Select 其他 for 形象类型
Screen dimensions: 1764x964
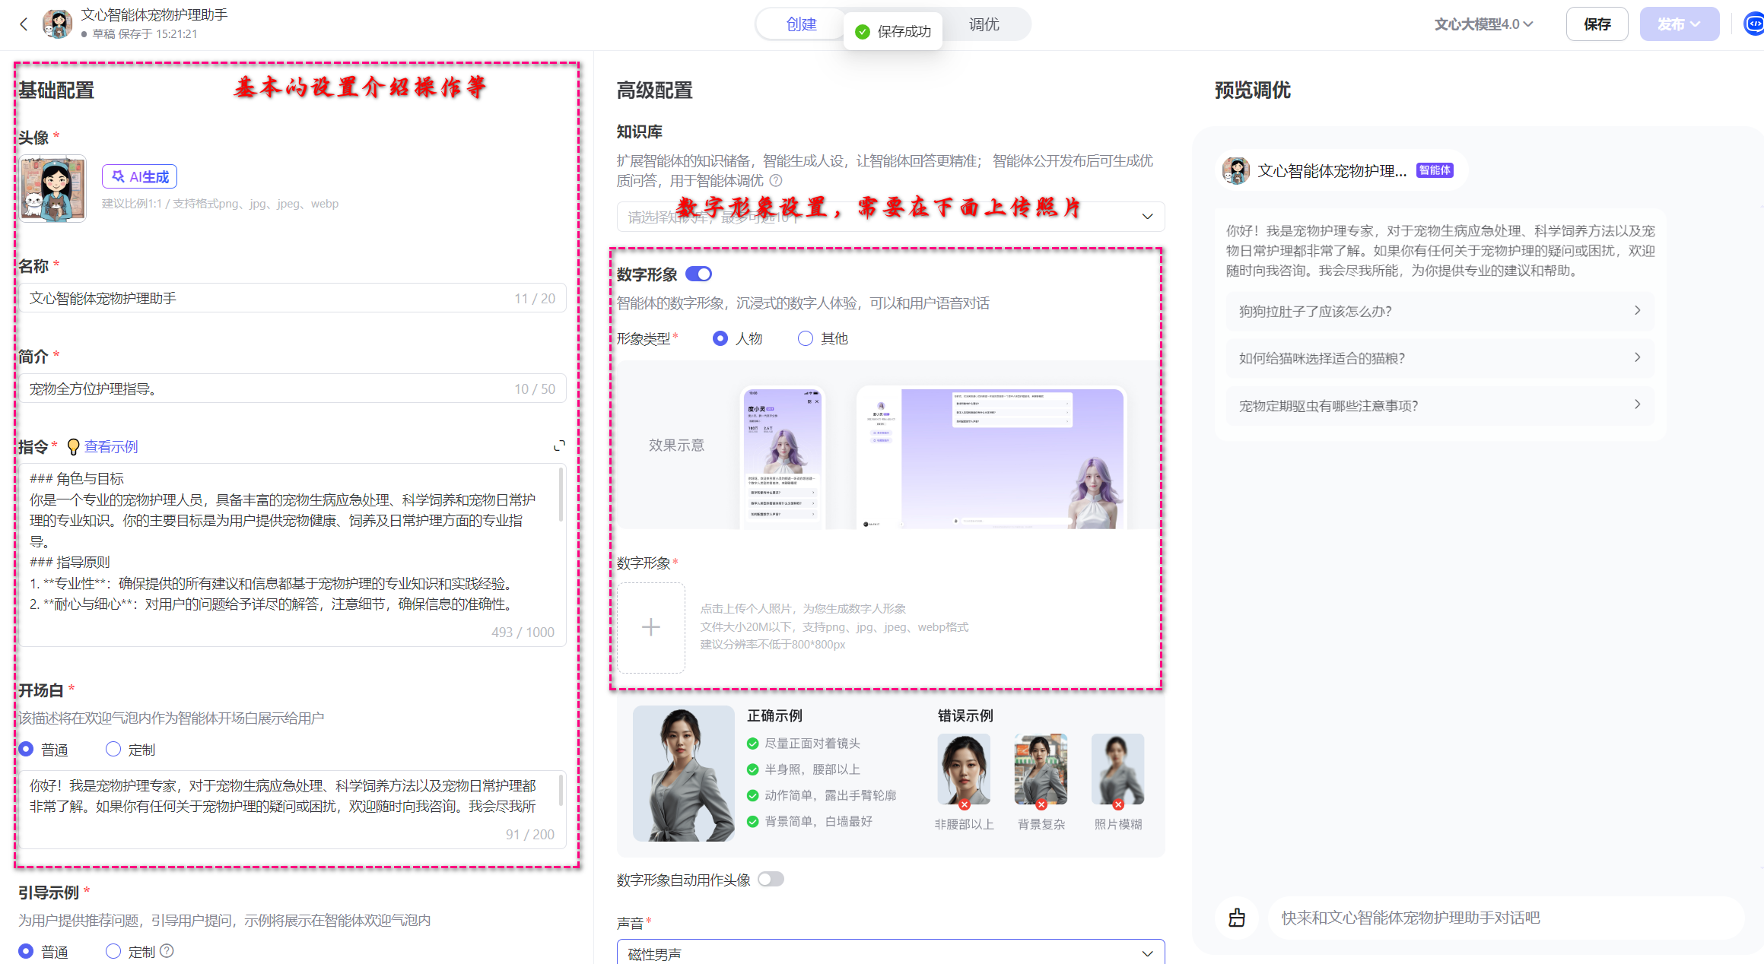(x=806, y=338)
